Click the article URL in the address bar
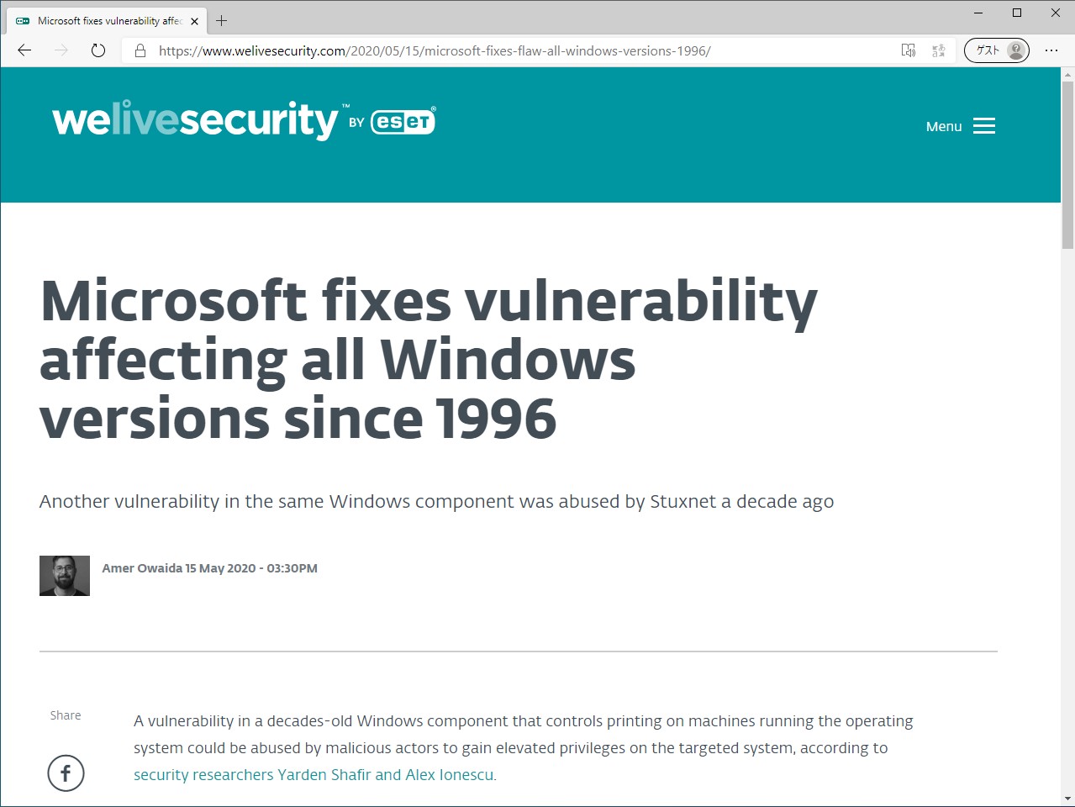This screenshot has width=1075, height=807. [x=433, y=50]
